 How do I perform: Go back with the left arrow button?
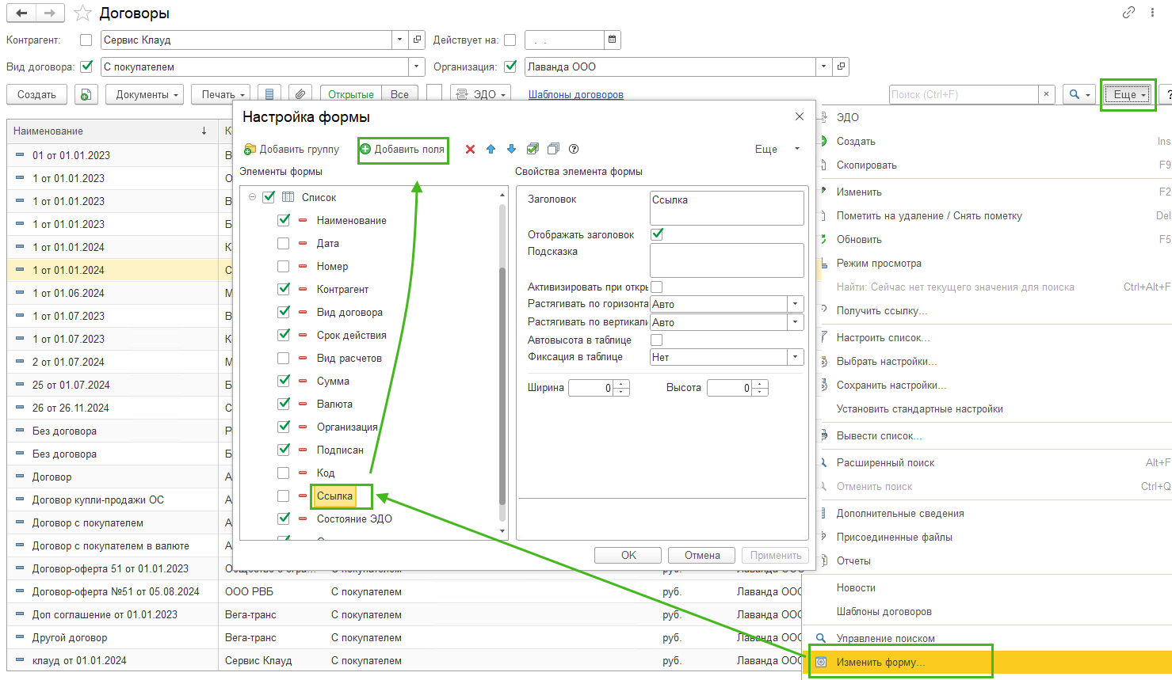pyautogui.click(x=21, y=13)
